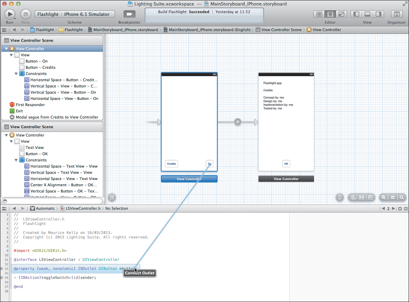Click the outline filter search field
Viewport: 409px width, 302px height.
52,201
